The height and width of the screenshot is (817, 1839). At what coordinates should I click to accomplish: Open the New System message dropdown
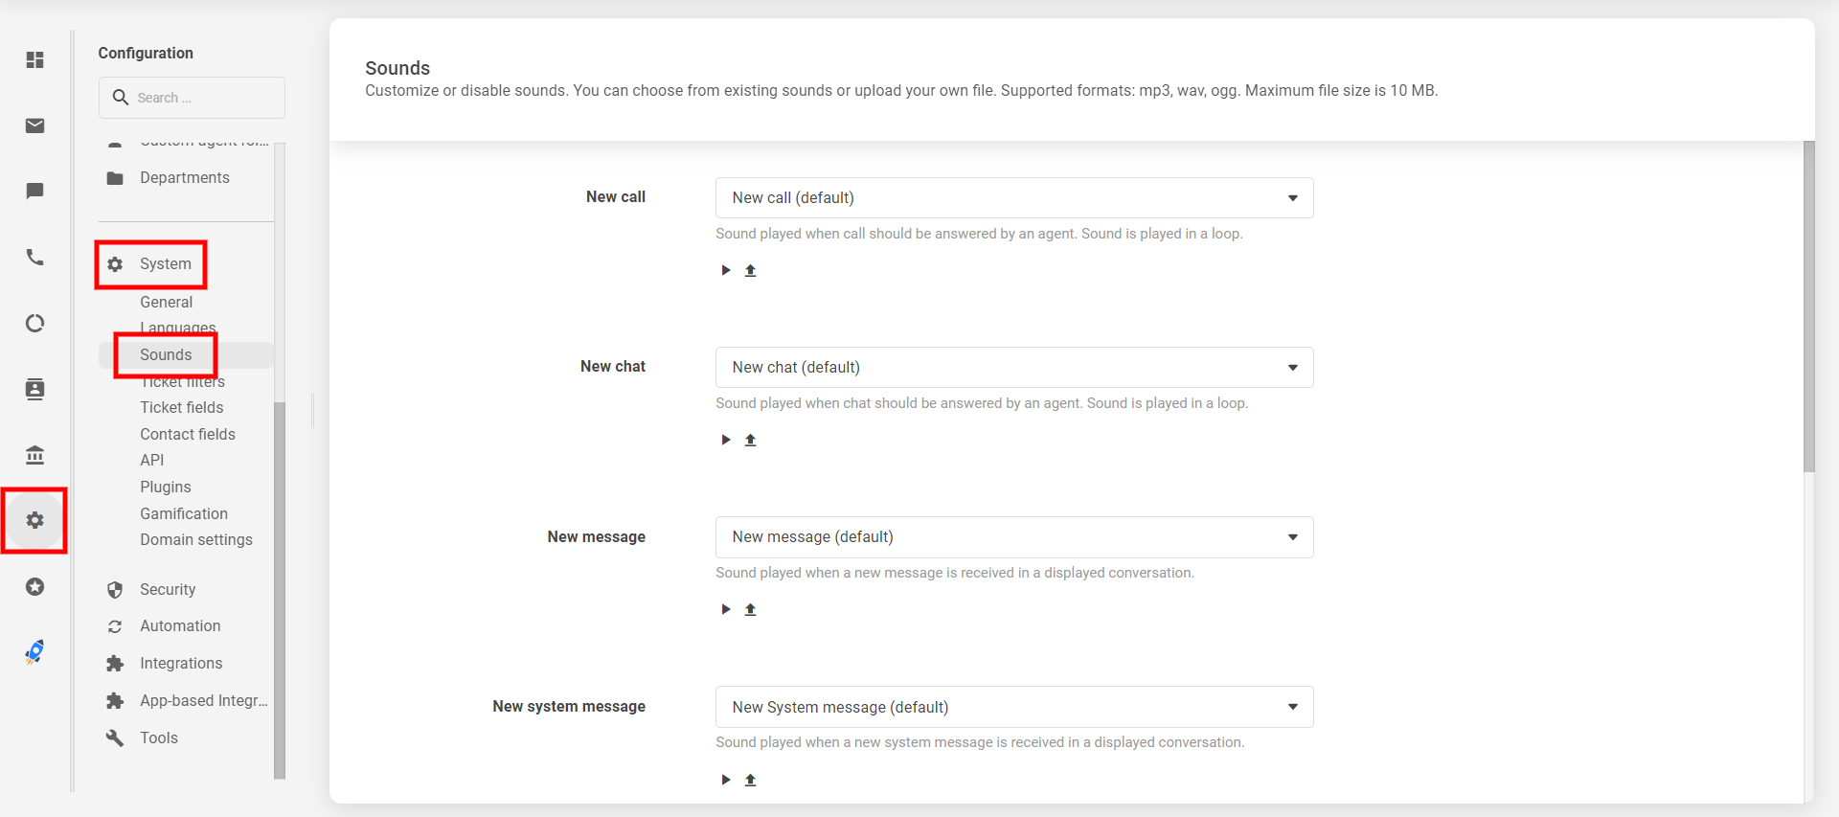click(x=1013, y=707)
